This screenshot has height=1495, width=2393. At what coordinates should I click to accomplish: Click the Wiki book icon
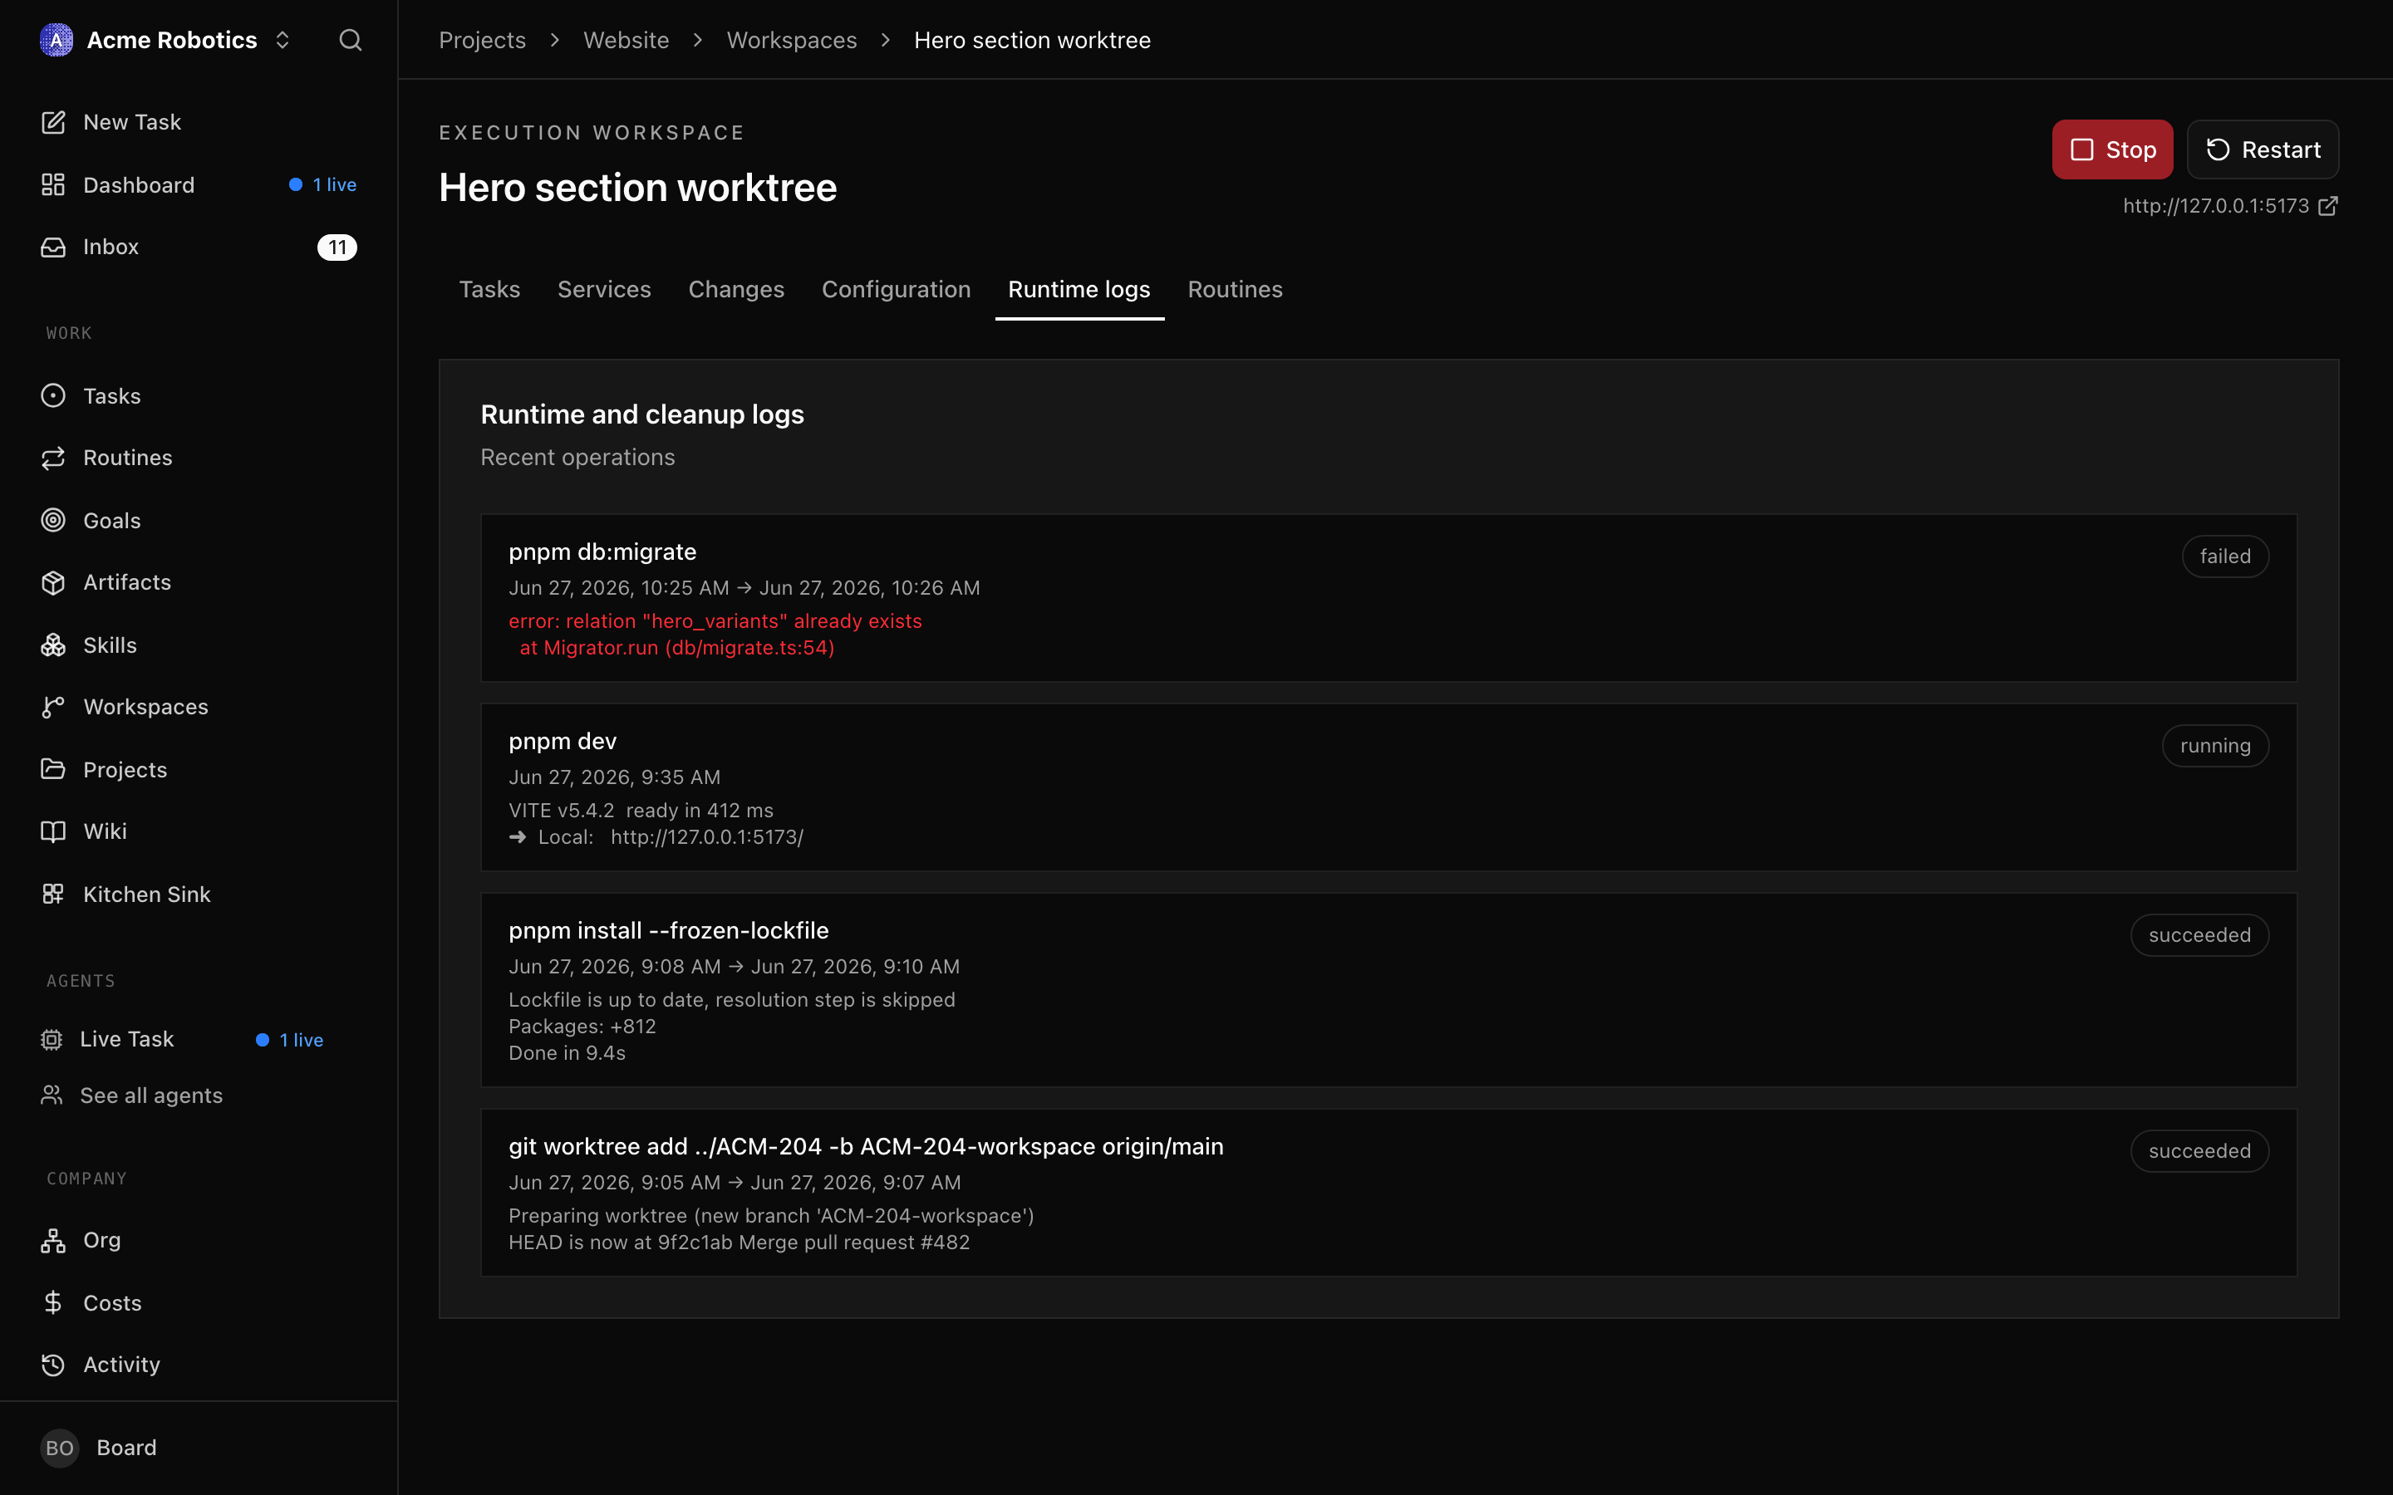(53, 831)
